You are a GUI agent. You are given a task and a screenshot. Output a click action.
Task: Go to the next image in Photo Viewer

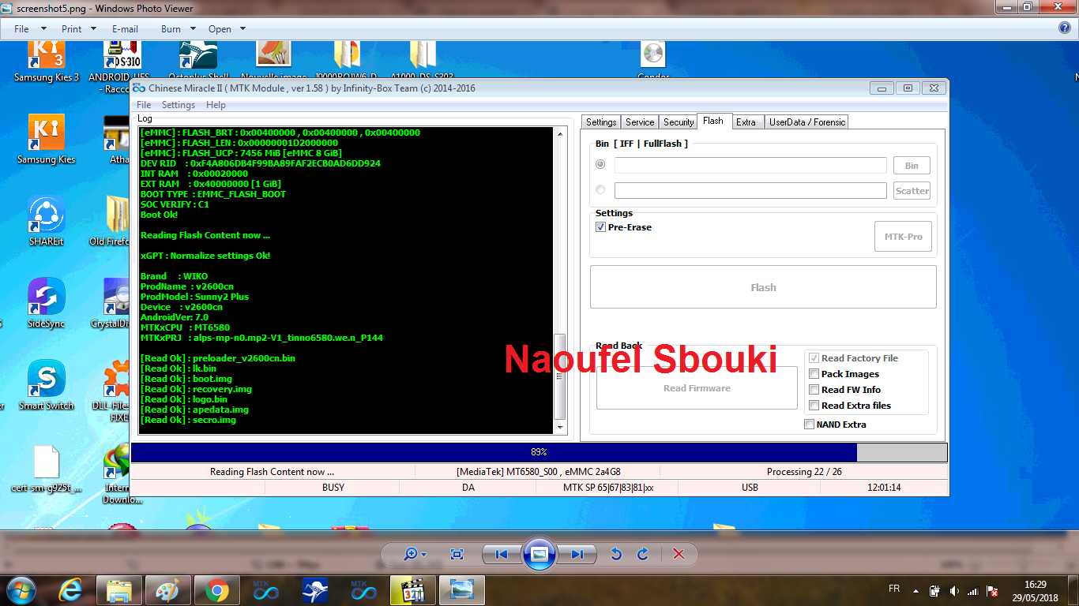(577, 554)
